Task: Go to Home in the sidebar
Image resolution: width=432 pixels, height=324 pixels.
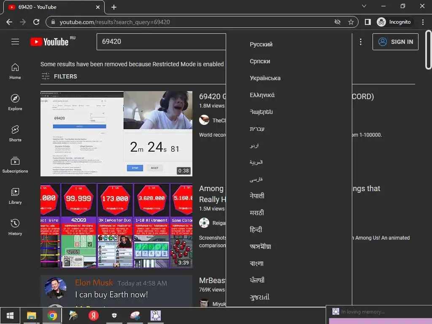Action: coord(15,71)
